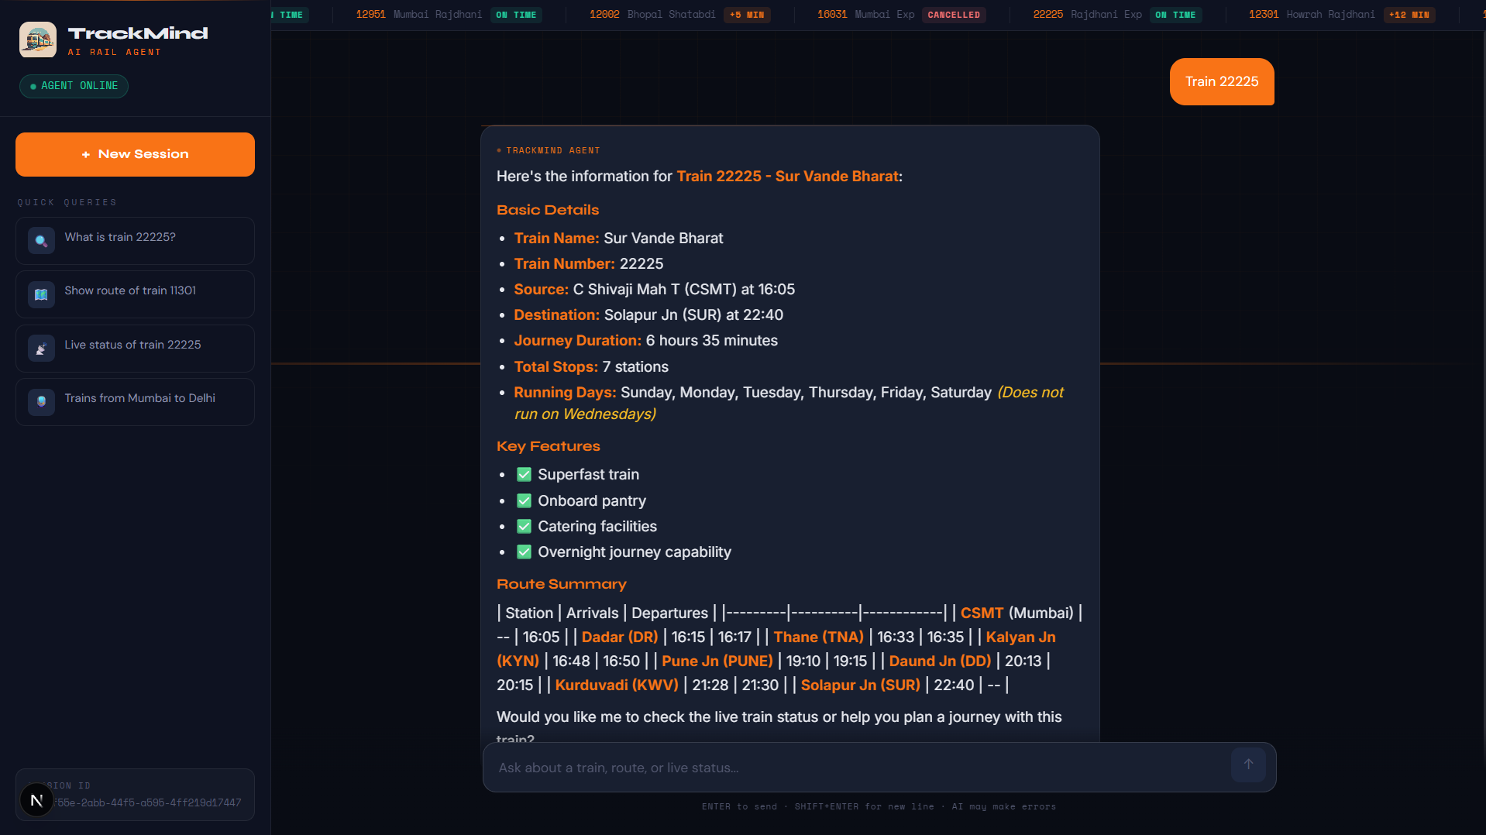The image size is (1486, 835).
Task: Click the 'Total Stops:' label
Action: pos(556,367)
